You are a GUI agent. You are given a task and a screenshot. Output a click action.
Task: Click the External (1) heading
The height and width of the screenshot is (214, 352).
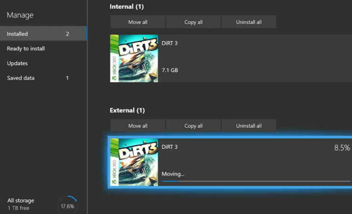tap(127, 110)
